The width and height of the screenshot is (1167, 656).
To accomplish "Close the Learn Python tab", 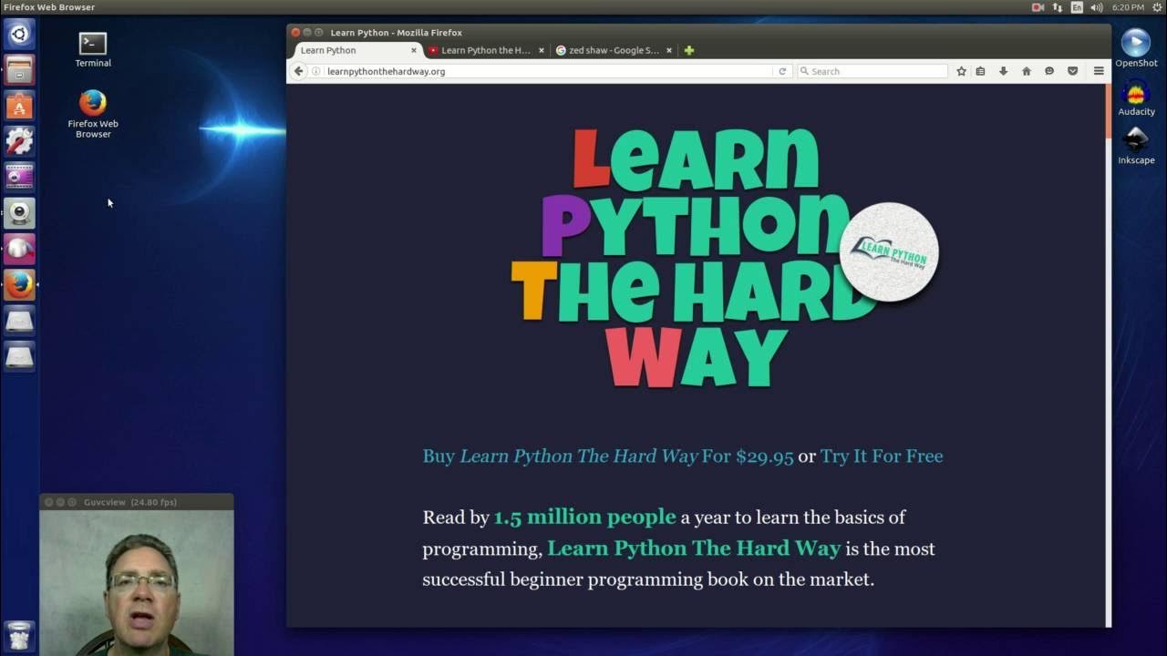I will point(414,50).
